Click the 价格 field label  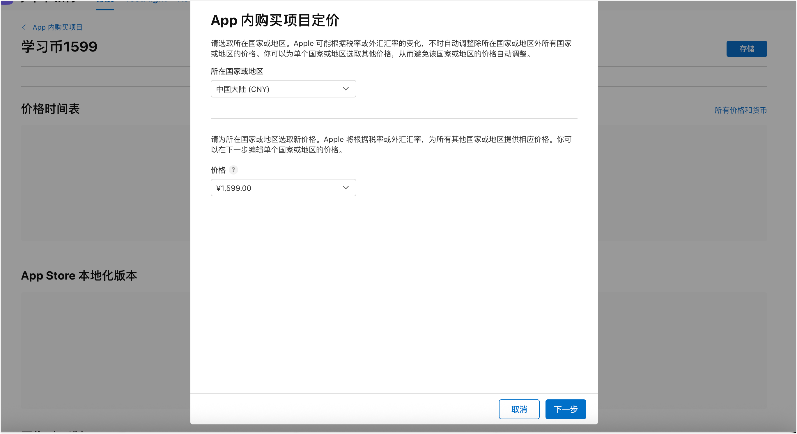[x=218, y=170]
